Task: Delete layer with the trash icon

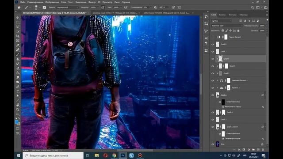Action: coord(263,150)
